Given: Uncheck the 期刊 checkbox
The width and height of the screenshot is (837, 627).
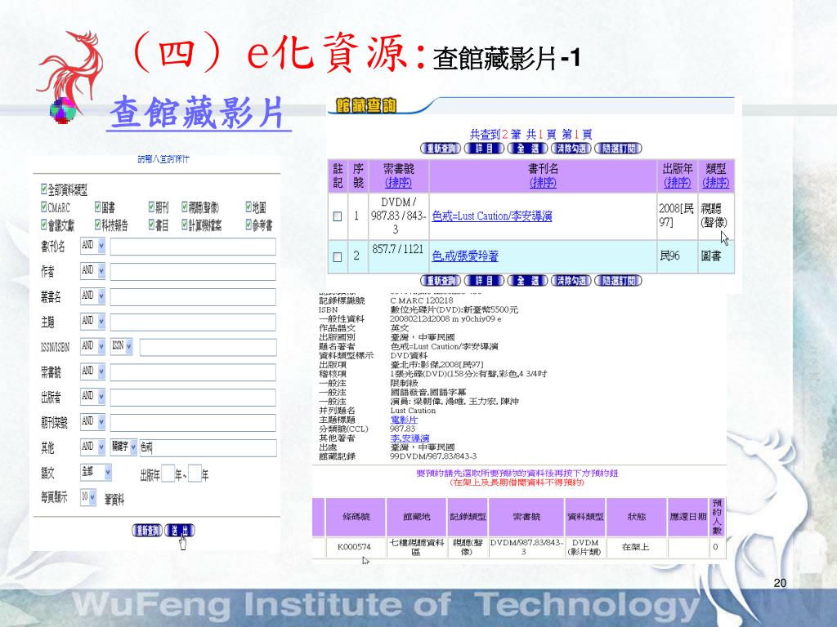Looking at the screenshot, I should pyautogui.click(x=151, y=207).
